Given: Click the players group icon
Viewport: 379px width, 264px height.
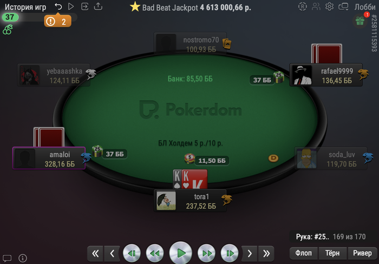Looking at the screenshot, I should pyautogui.click(x=316, y=6).
